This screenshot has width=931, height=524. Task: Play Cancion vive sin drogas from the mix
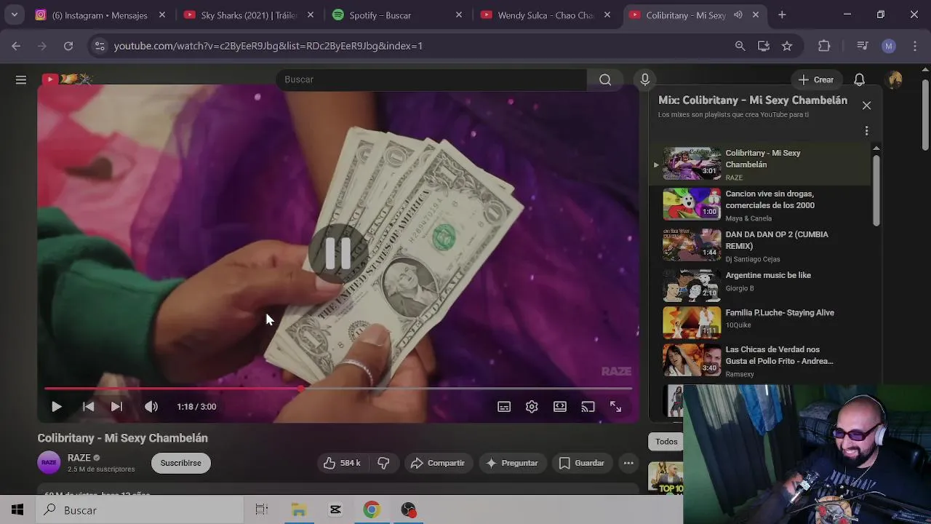760,205
